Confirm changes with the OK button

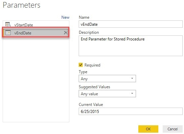click(x=148, y=129)
